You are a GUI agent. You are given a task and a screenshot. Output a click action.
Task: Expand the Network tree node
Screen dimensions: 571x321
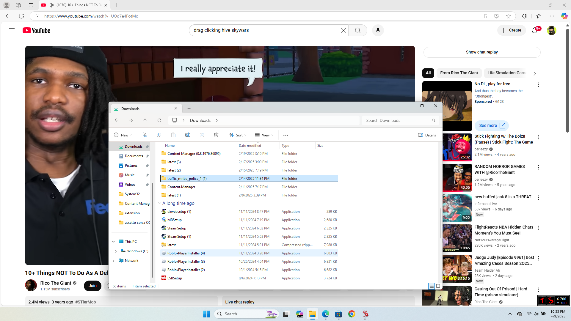tap(114, 261)
